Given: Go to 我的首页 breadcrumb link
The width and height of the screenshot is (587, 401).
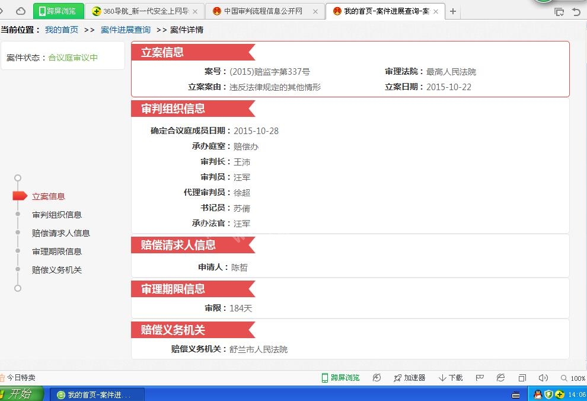Looking at the screenshot, I should click(62, 30).
